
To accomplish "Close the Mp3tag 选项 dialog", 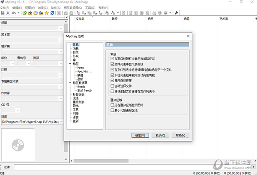I will [188, 36].
